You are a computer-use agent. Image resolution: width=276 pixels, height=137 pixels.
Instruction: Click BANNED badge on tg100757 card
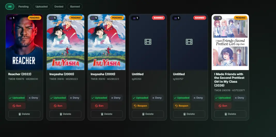click(200, 18)
